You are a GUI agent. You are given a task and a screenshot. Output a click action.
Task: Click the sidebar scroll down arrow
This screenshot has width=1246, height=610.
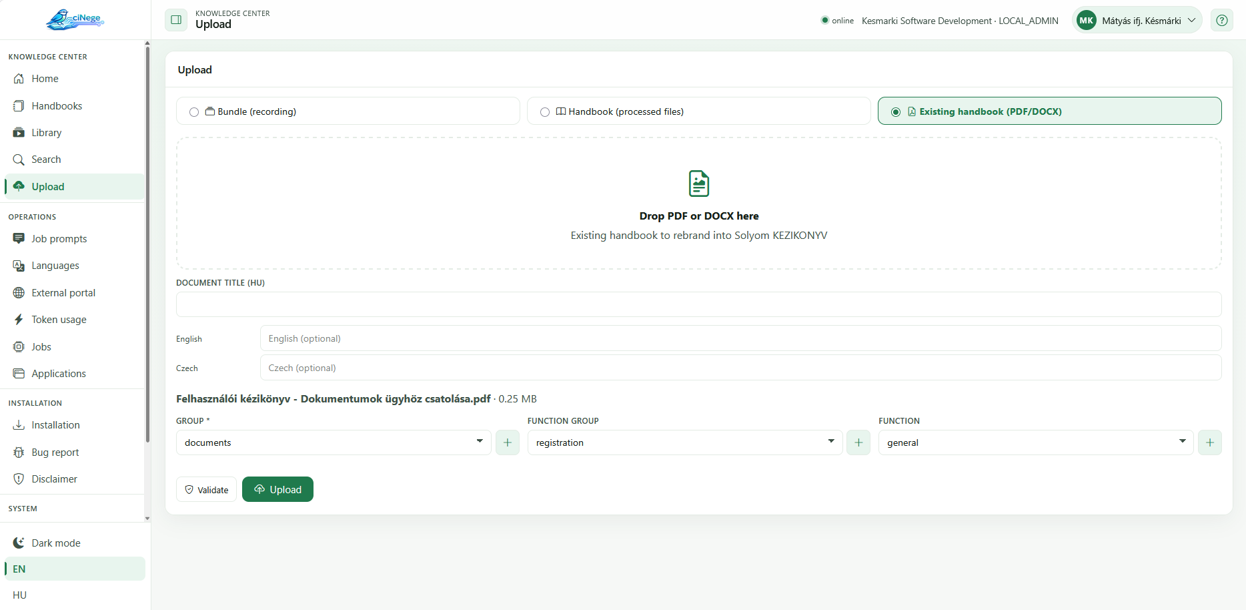click(147, 518)
